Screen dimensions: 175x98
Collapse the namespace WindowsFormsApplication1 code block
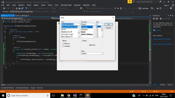tap(5, 26)
